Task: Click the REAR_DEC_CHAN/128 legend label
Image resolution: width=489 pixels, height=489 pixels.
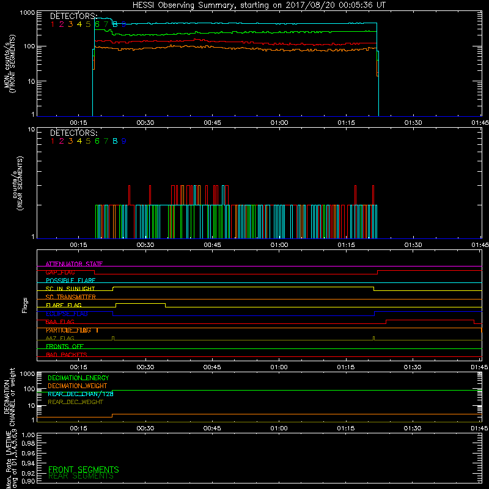Action: coord(81,394)
